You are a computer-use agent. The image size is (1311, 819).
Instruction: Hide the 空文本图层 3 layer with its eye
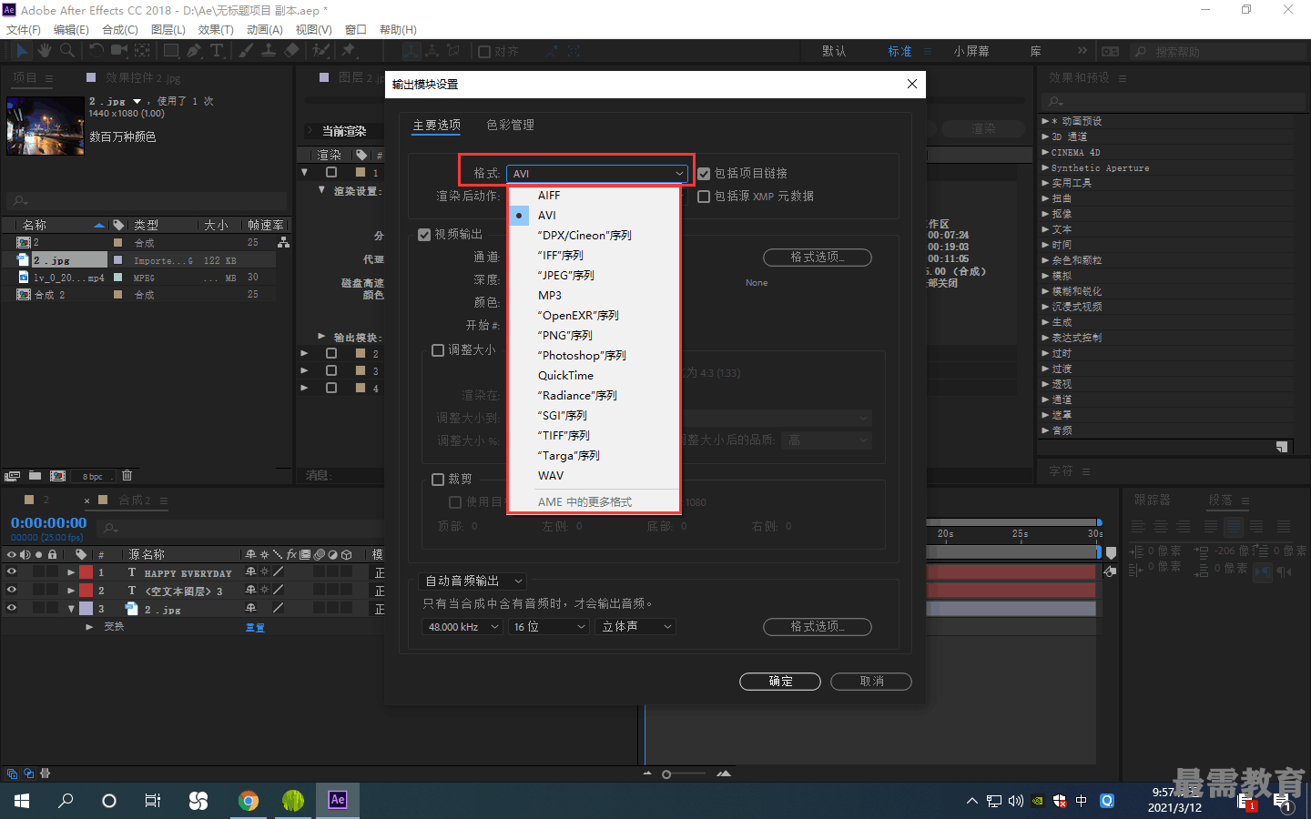12,590
